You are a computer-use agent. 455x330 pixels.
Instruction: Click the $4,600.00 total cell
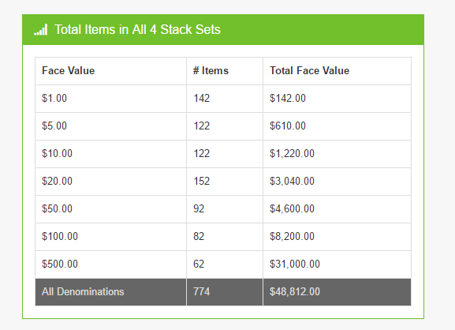337,209
